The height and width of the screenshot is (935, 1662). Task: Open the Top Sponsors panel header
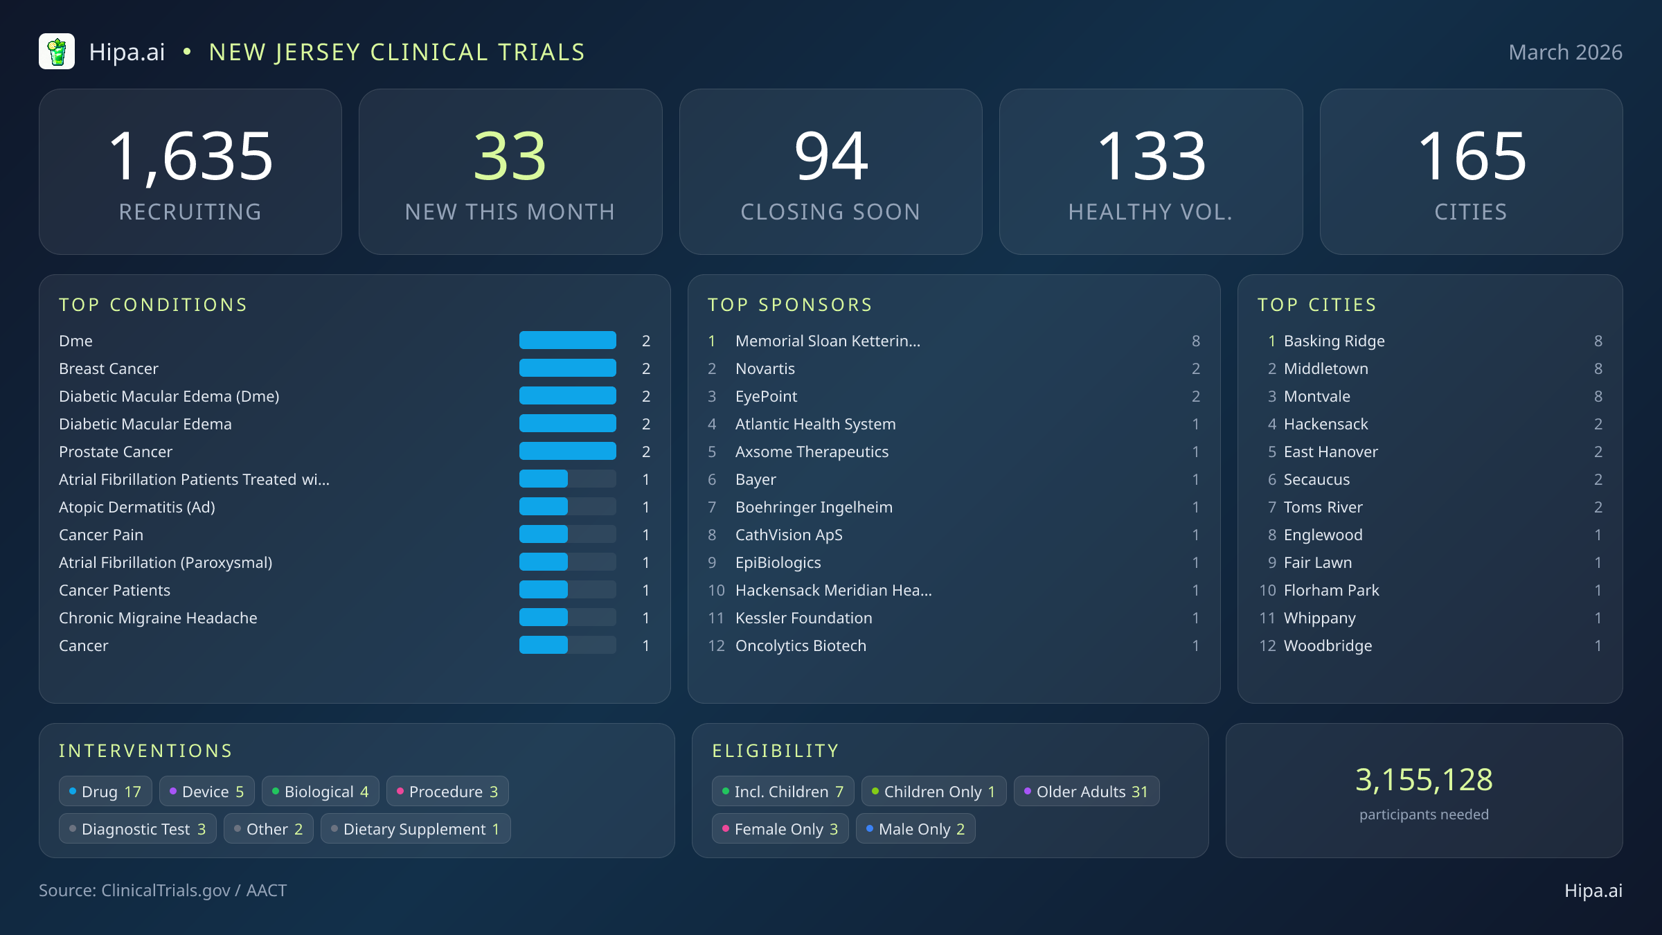point(789,304)
